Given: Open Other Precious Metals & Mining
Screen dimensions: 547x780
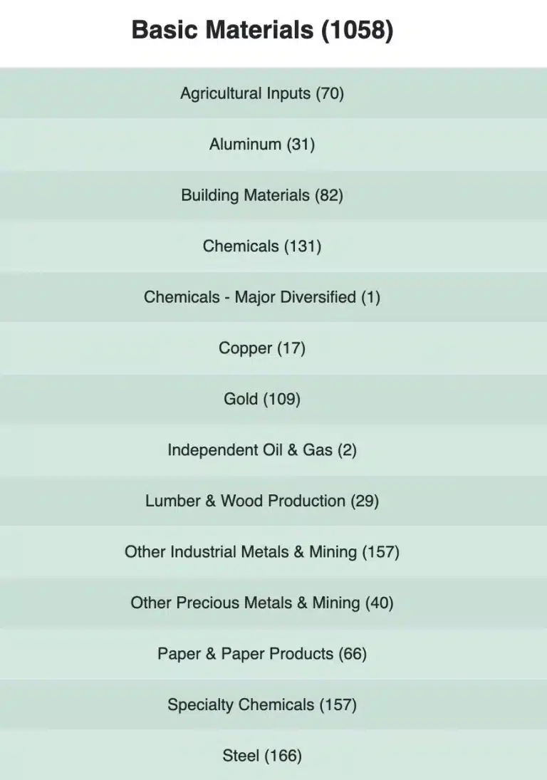Looking at the screenshot, I should (261, 603).
